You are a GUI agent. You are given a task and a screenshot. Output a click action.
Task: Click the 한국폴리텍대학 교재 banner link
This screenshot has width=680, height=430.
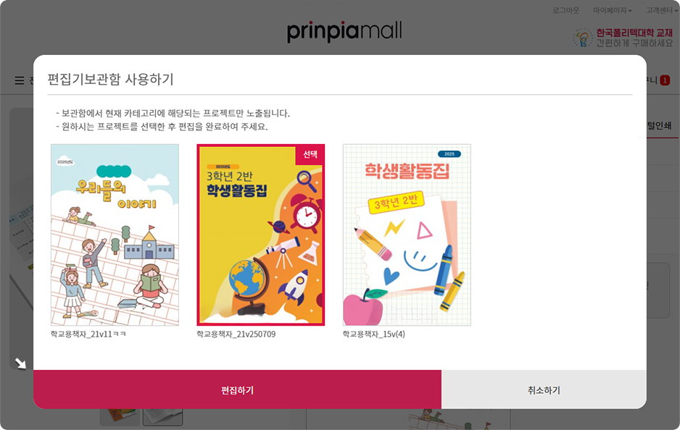tap(623, 38)
